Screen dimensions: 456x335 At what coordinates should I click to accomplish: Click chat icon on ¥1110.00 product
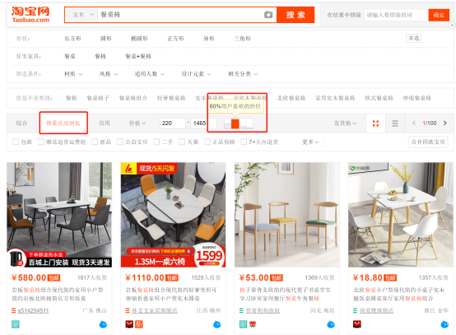tap(217, 324)
